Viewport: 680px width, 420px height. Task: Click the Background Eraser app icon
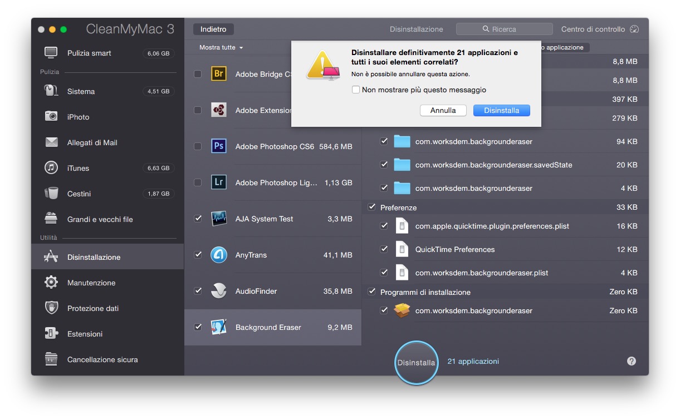[x=219, y=327]
